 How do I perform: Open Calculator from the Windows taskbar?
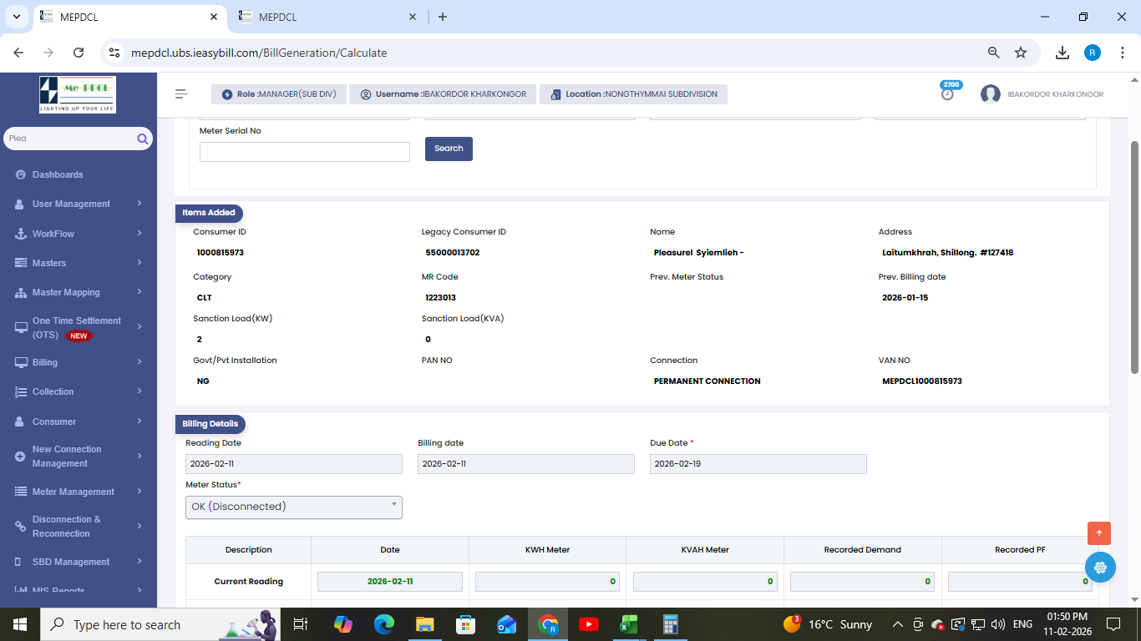point(670,624)
